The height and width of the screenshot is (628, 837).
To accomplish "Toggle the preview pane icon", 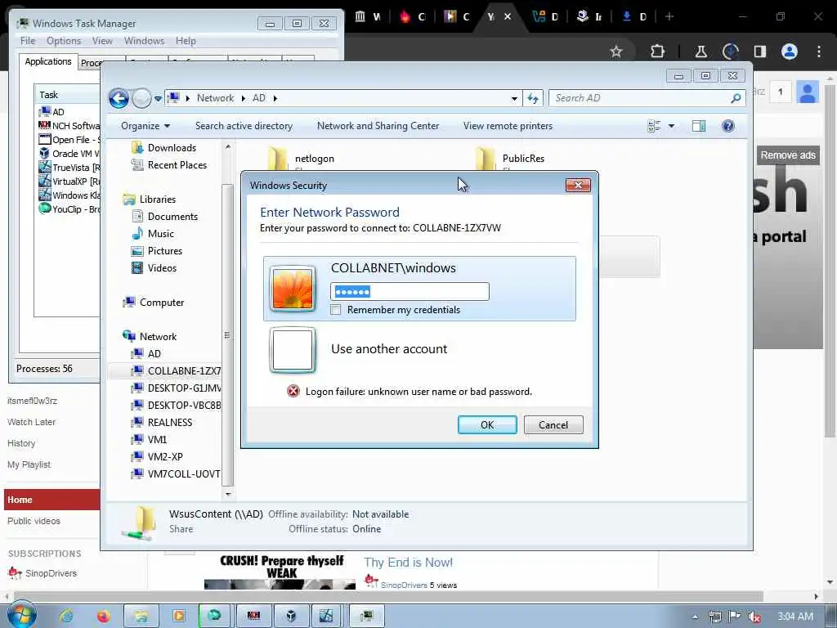I will pos(699,126).
